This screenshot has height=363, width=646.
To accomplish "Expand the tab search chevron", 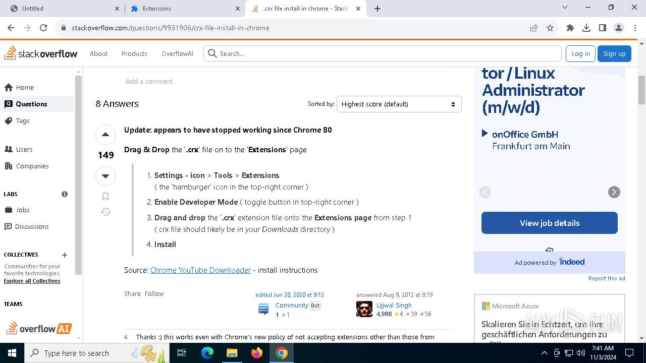I will point(565,7).
